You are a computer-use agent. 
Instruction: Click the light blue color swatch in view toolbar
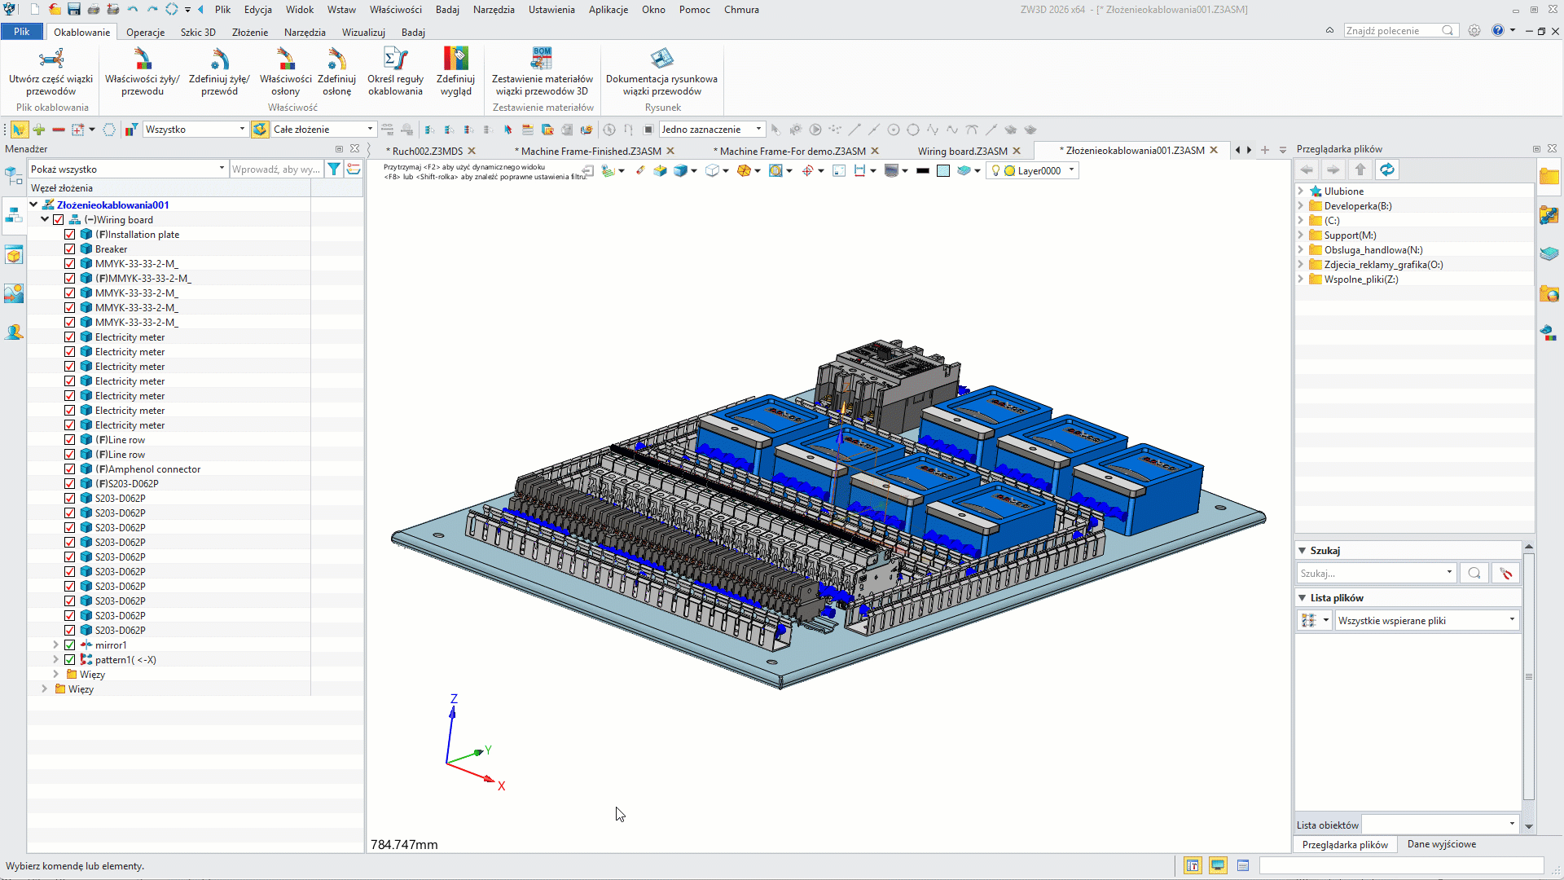(943, 170)
